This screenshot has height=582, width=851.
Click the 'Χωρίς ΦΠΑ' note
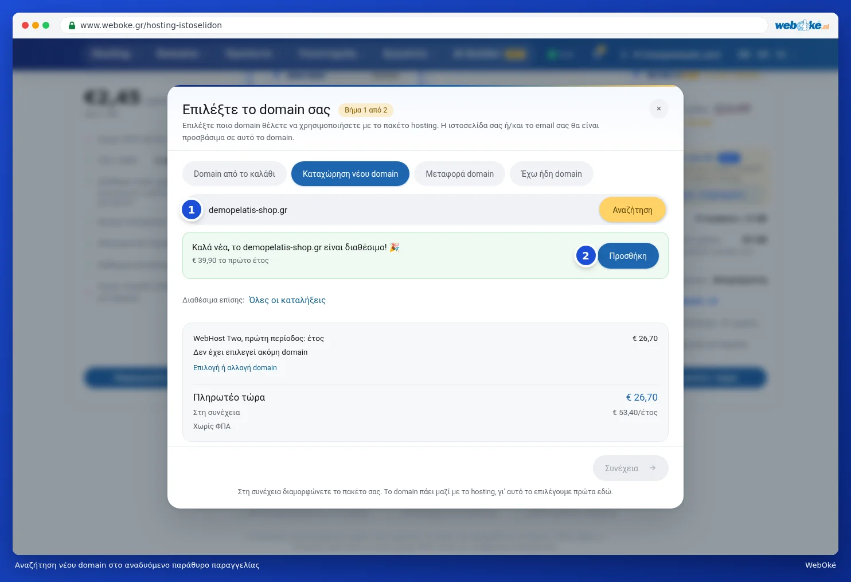point(212,426)
